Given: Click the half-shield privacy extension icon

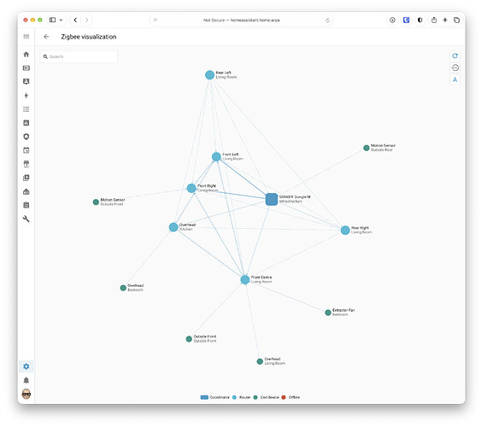Looking at the screenshot, I should coord(420,20).
